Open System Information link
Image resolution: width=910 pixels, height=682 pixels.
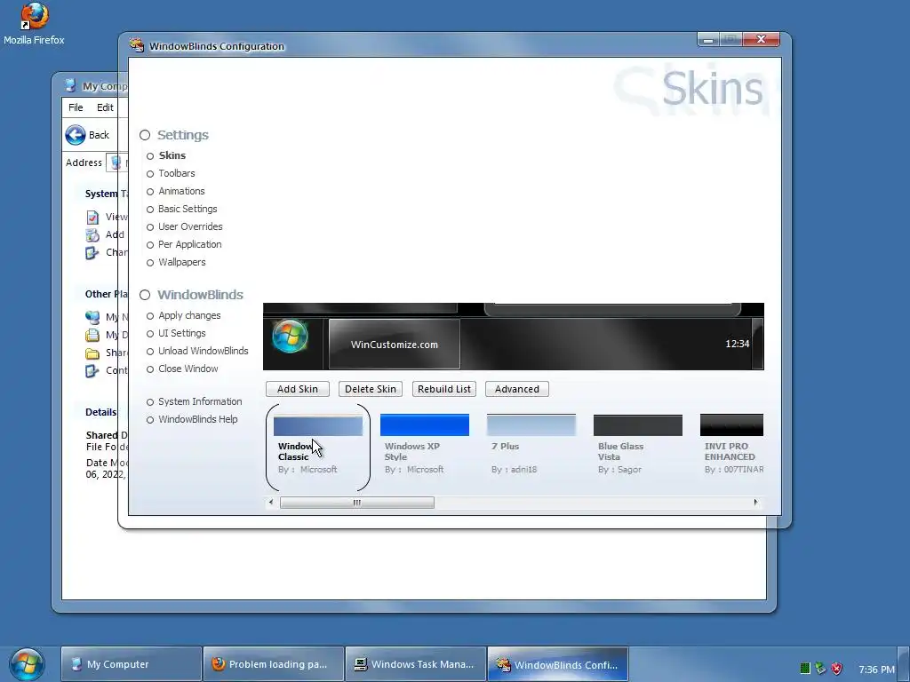point(200,401)
